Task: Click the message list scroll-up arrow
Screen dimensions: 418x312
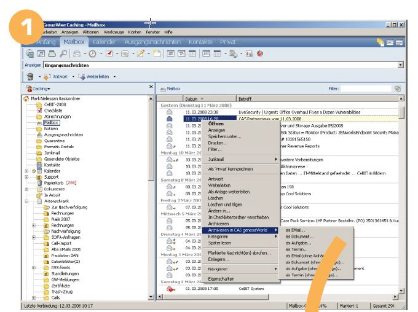Action: pyautogui.click(x=401, y=99)
